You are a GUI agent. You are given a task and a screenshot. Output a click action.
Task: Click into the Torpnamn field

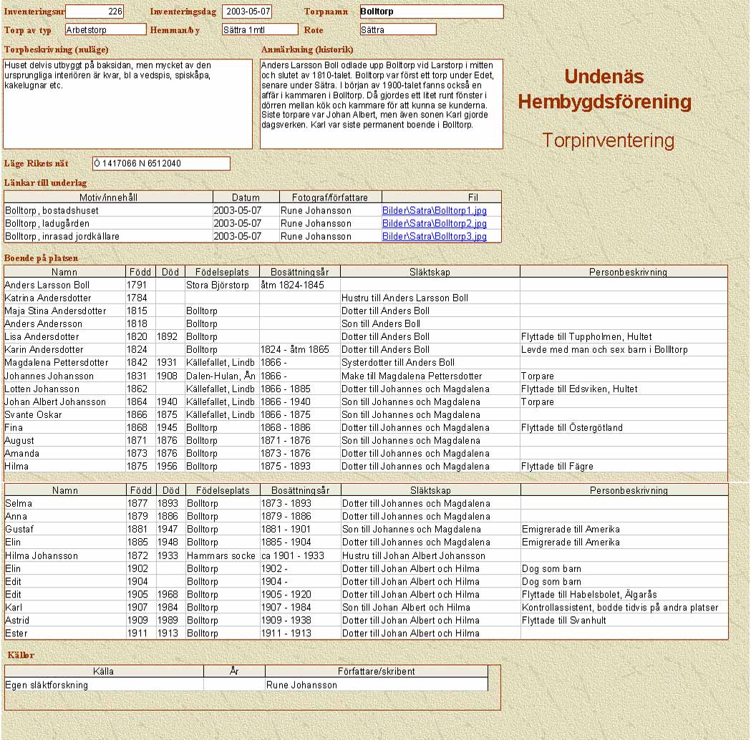[x=431, y=12]
